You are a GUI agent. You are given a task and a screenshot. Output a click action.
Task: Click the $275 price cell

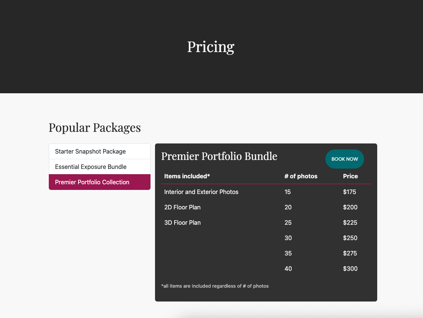coord(350,253)
